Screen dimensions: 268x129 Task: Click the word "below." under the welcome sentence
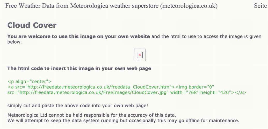click(14, 42)
